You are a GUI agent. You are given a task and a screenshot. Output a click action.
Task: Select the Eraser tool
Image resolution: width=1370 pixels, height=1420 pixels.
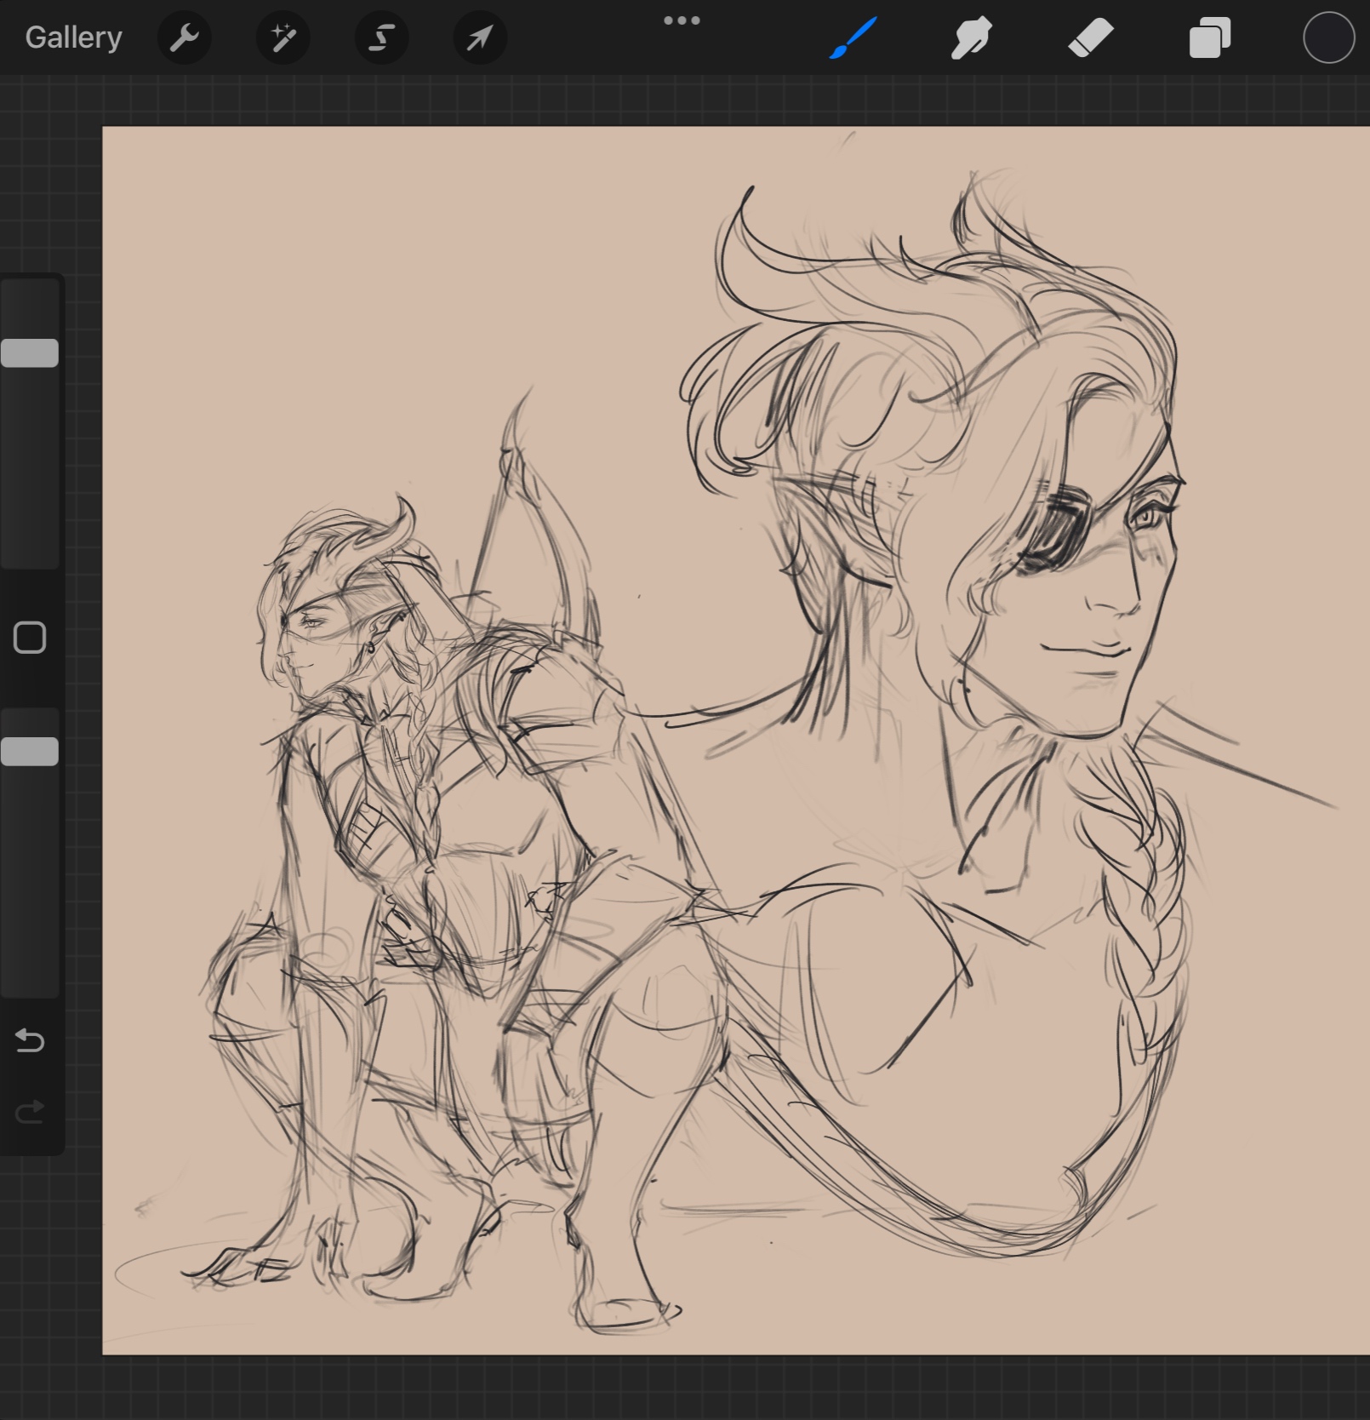pyautogui.click(x=1090, y=37)
